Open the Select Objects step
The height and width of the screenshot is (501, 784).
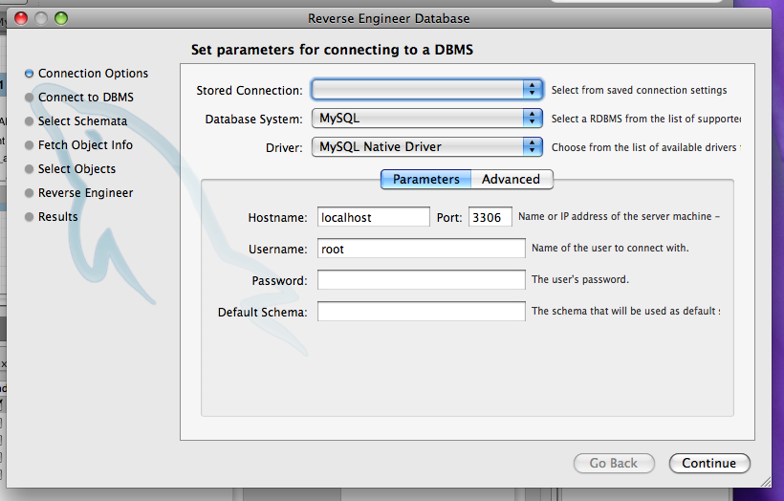76,169
